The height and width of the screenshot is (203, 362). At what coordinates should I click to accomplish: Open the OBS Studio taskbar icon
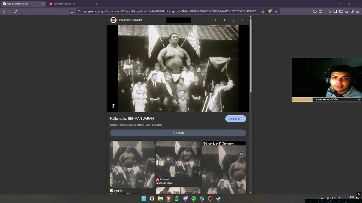210,198
